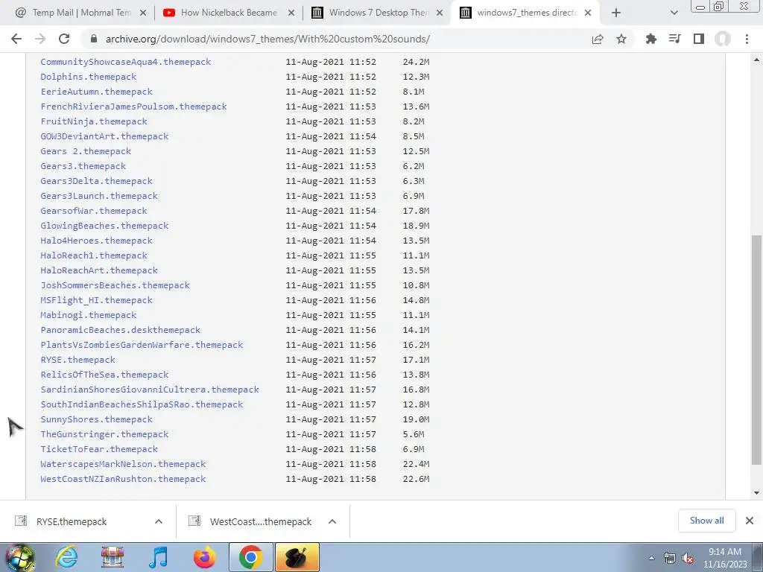Open the Windows Start orb
The height and width of the screenshot is (572, 763).
click(x=20, y=557)
